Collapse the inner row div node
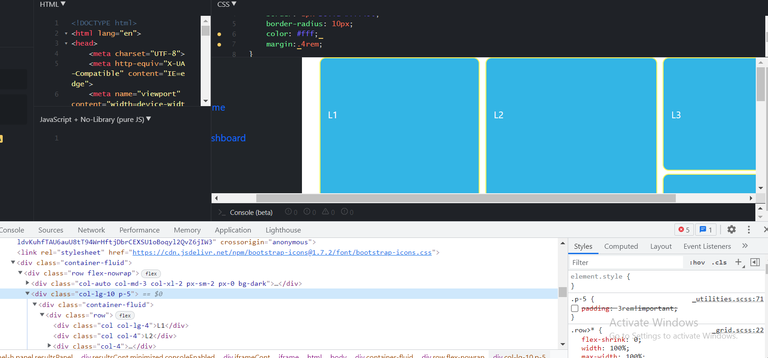 (42, 315)
